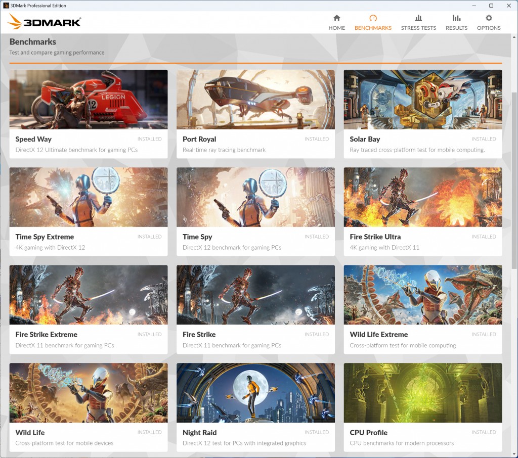518x458 pixels.
Task: Select the Fire Strike Ultra thumbnail
Action: (x=422, y=197)
